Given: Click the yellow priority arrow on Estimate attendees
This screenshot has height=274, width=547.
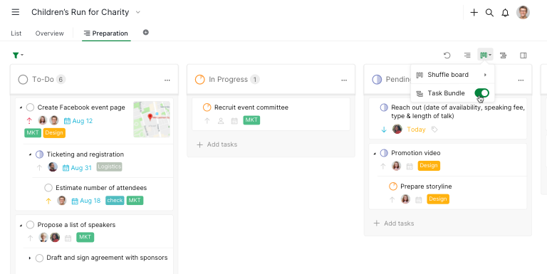Looking at the screenshot, I should 48,201.
